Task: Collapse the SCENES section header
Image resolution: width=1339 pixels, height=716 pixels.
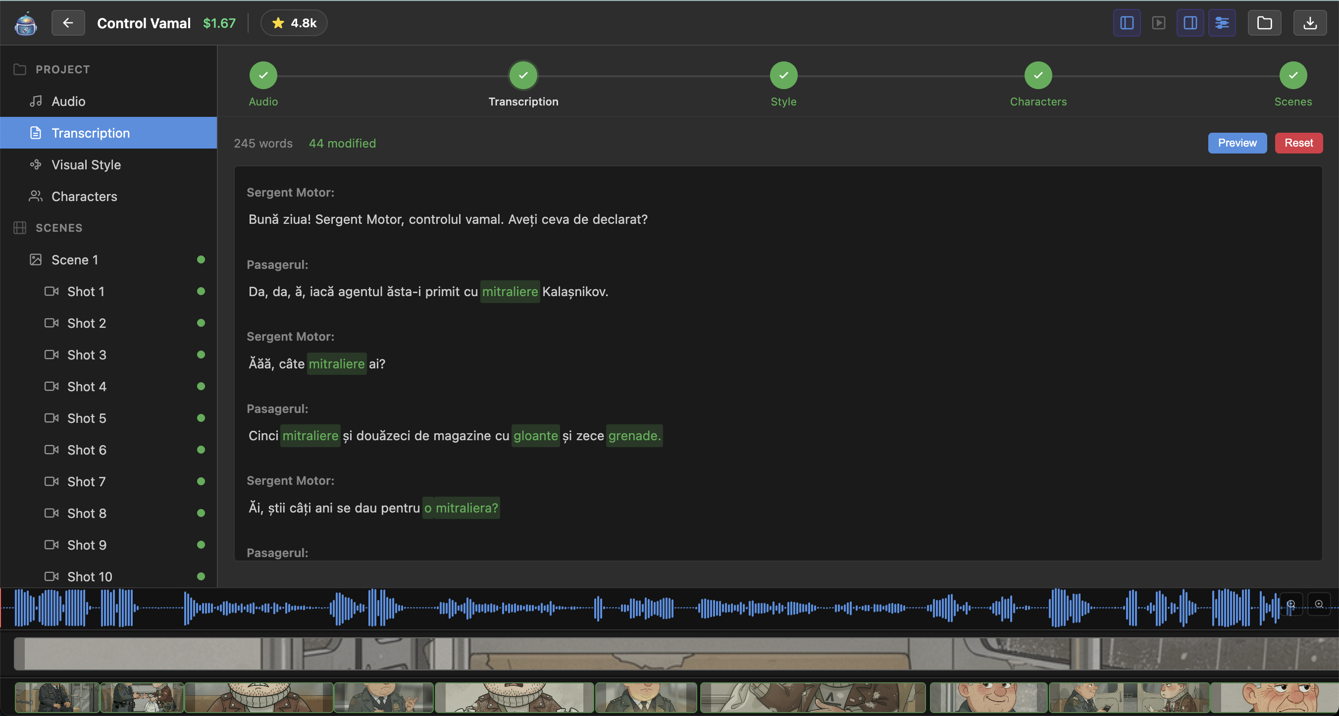Action: [x=59, y=228]
